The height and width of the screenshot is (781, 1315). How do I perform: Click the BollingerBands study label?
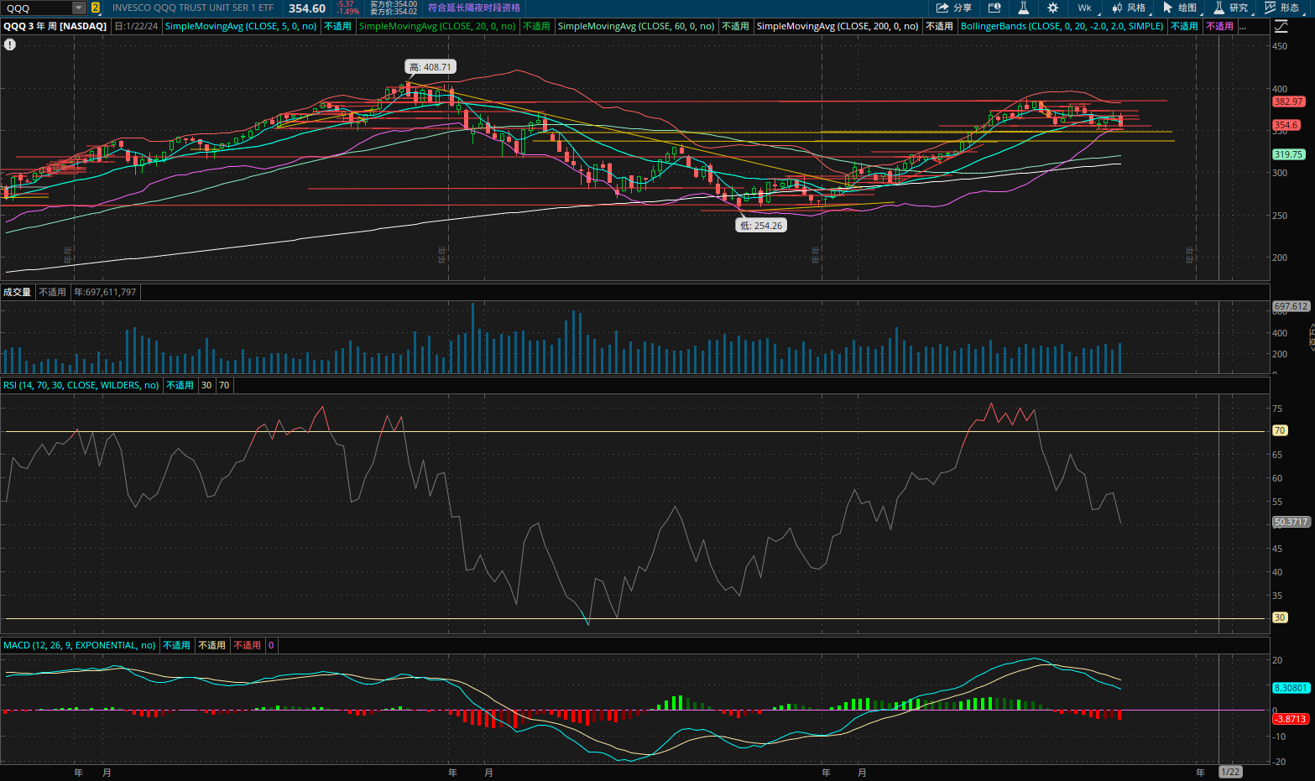[x=1062, y=26]
